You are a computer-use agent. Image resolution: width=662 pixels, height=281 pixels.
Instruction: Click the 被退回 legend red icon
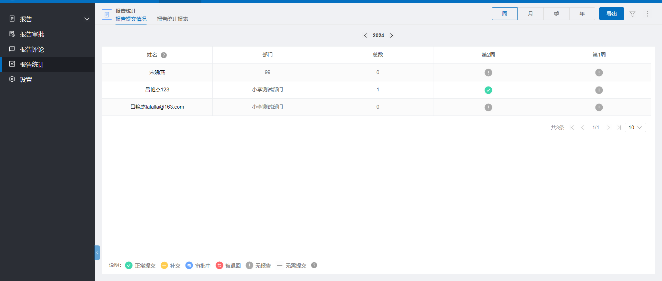coord(219,265)
